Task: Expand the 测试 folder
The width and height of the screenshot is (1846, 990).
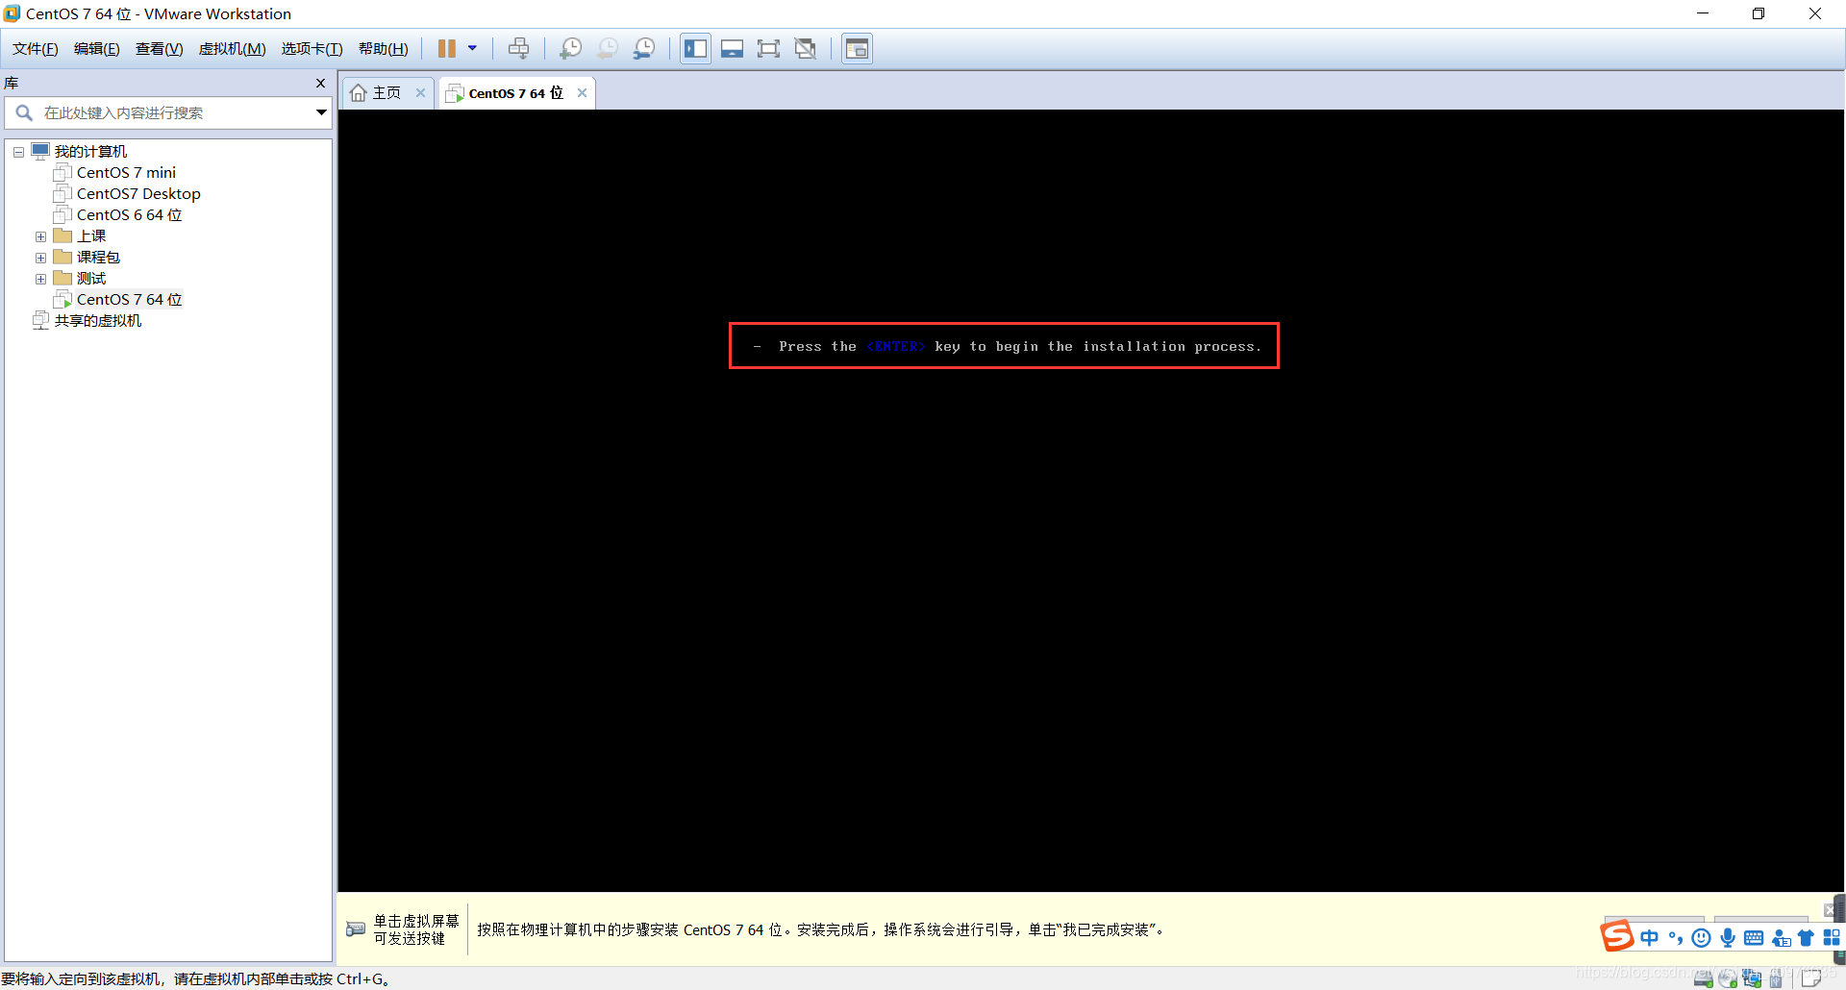Action: 40,279
